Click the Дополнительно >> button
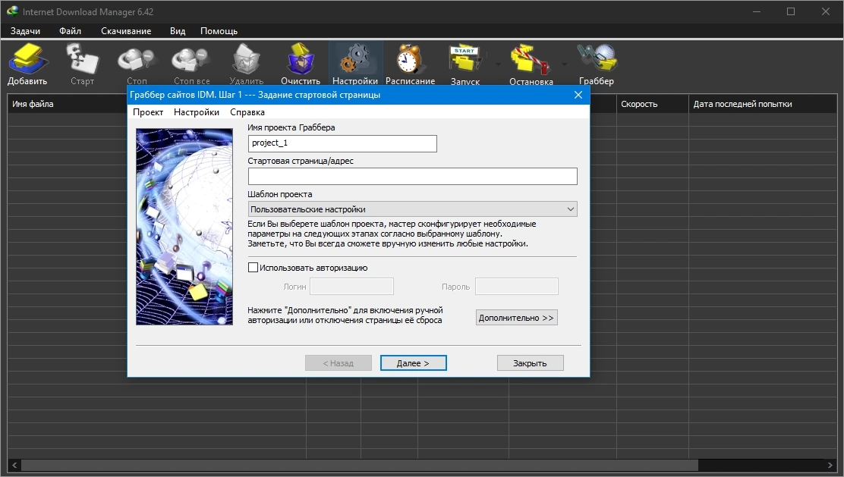844x477 pixels. click(x=516, y=318)
